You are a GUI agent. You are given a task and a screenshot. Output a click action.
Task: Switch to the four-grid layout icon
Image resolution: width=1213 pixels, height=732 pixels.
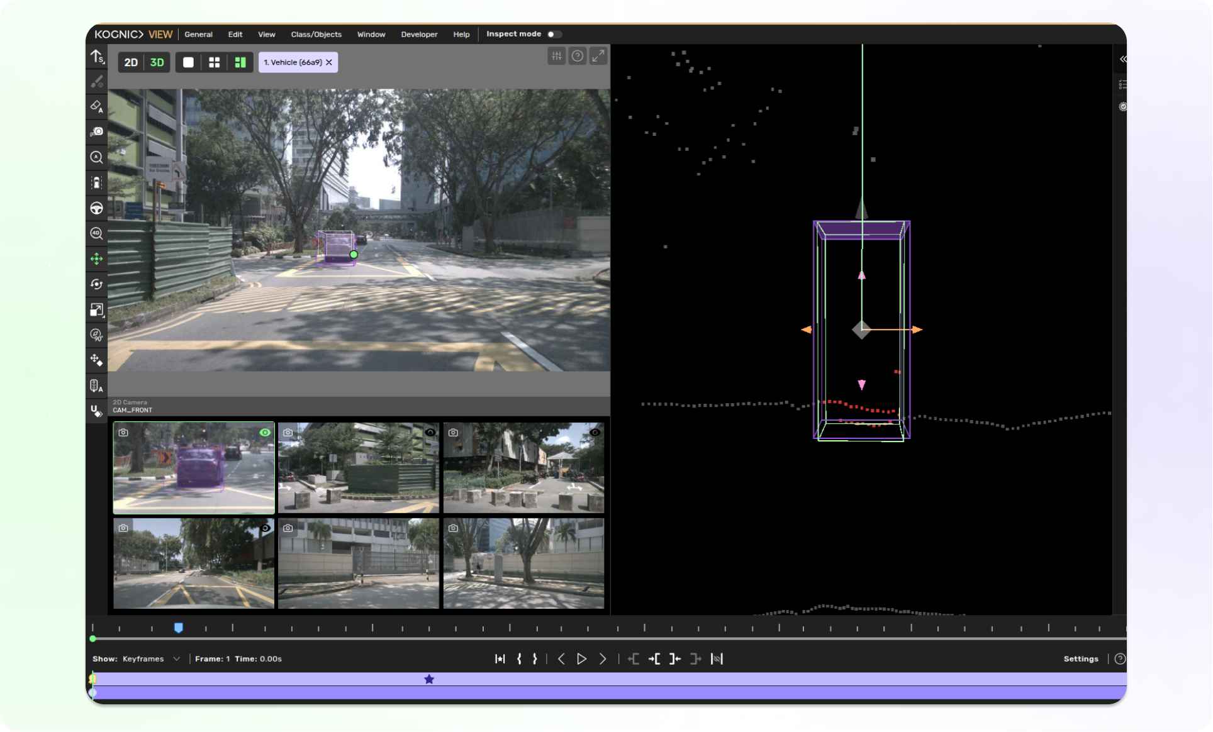click(x=214, y=62)
